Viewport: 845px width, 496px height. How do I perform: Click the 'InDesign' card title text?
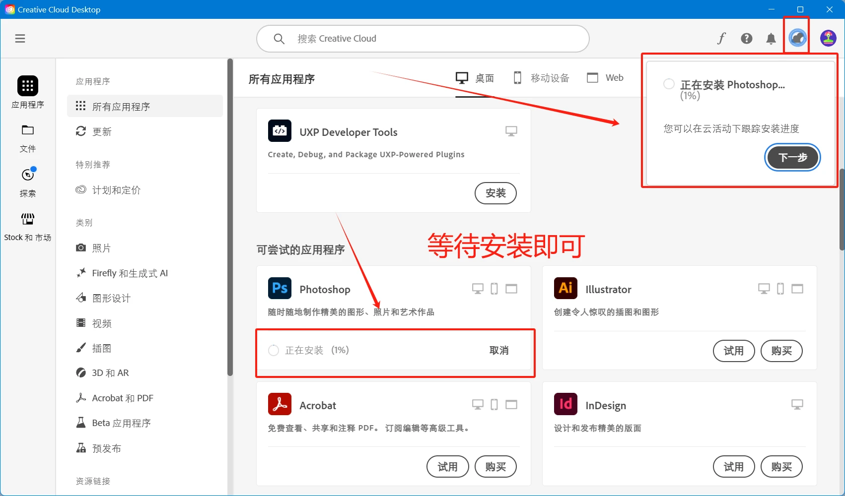(606, 405)
